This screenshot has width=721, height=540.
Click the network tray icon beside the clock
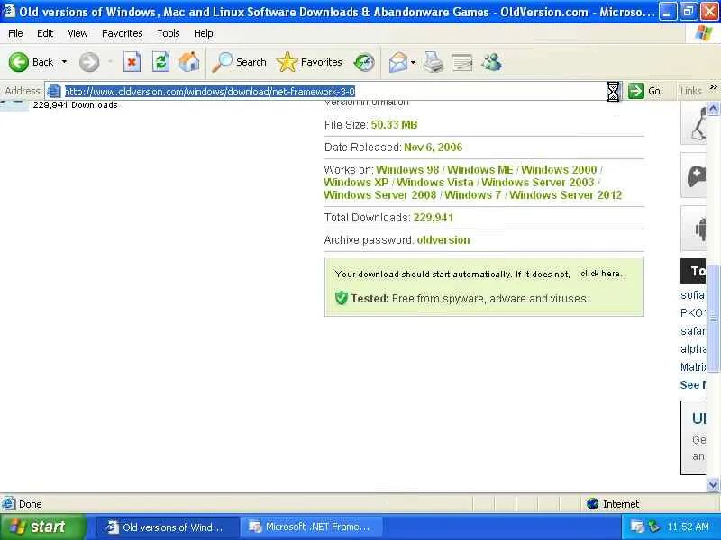pyautogui.click(x=653, y=526)
